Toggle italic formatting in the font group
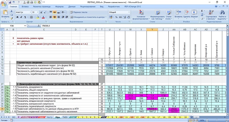229x122 pixels. pyautogui.click(x=21, y=17)
